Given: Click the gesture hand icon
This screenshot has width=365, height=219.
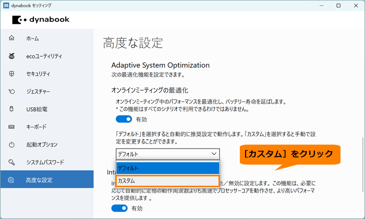Looking at the screenshot, I should point(11,92).
